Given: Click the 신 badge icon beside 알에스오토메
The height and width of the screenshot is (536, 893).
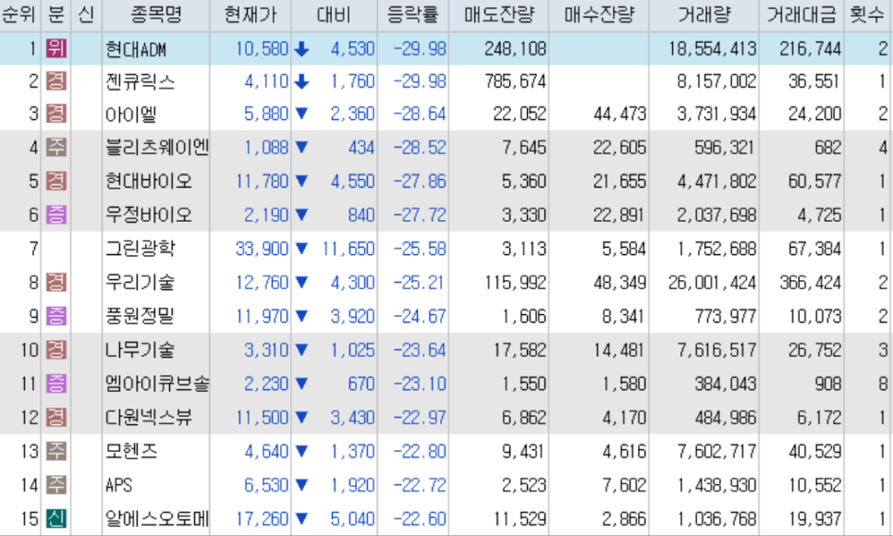Looking at the screenshot, I should tap(55, 518).
